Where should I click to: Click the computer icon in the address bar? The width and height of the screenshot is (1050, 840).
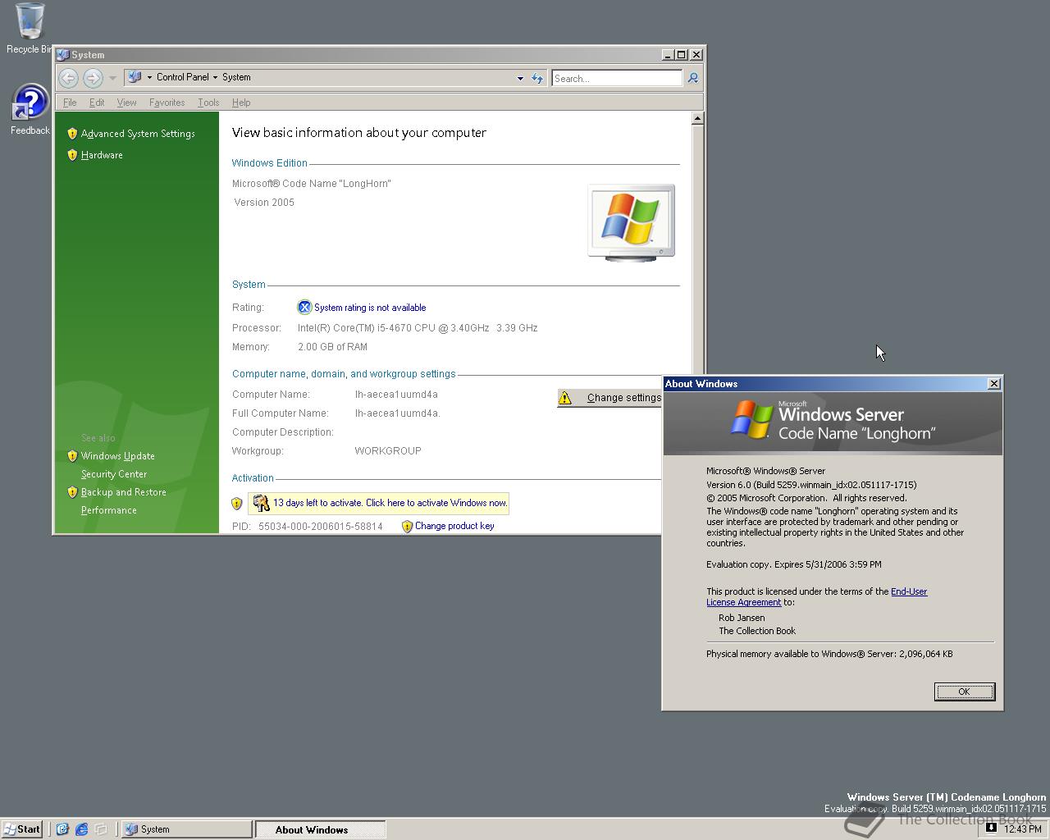(x=135, y=77)
